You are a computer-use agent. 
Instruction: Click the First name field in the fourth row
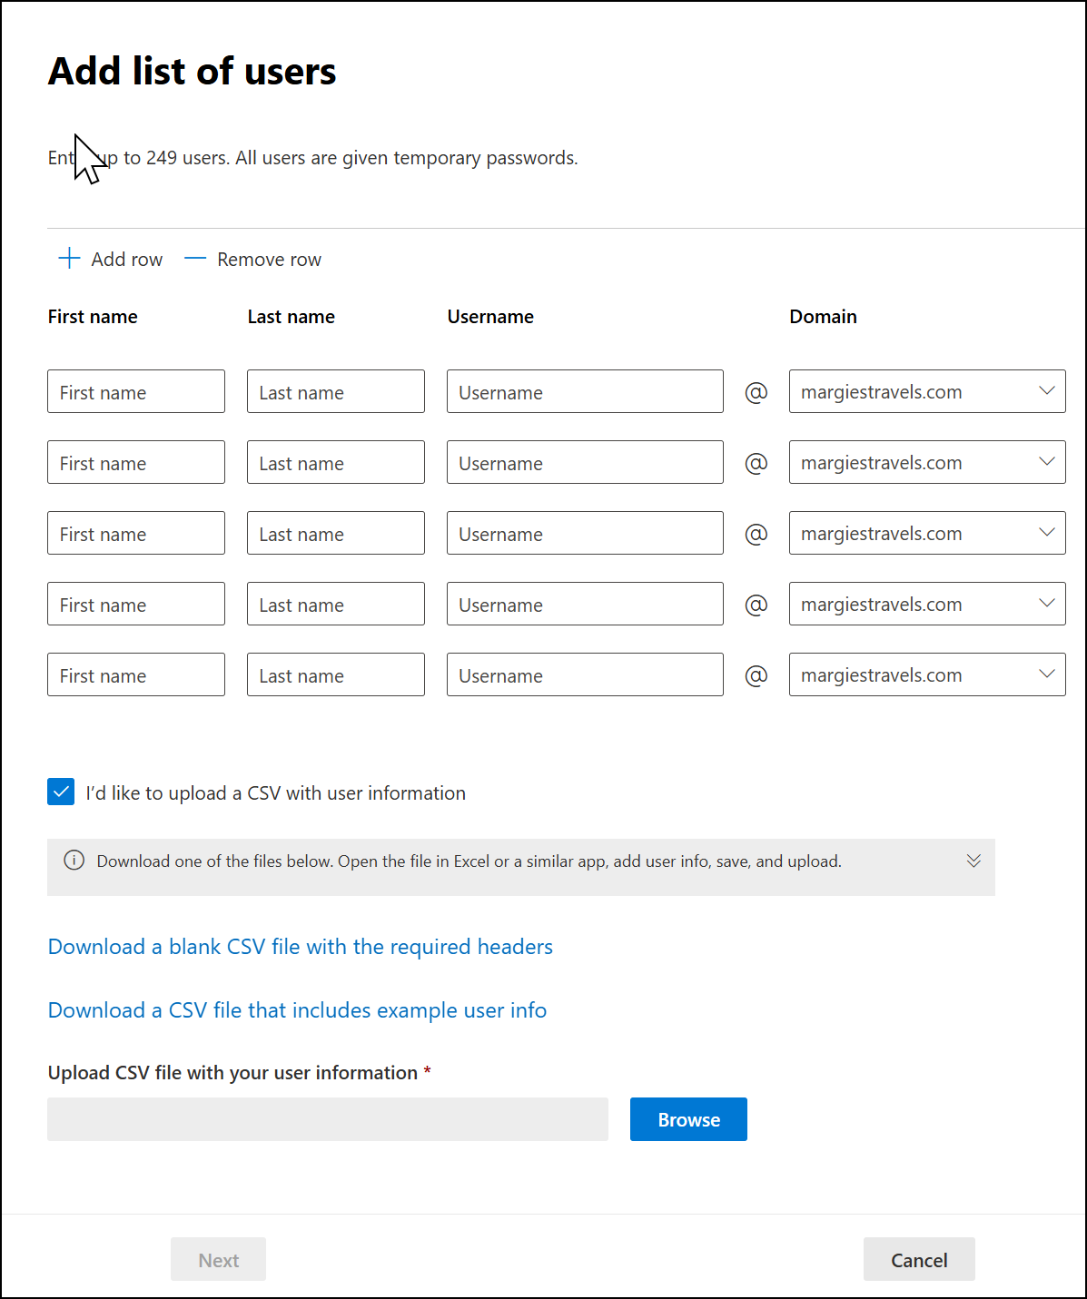(136, 604)
